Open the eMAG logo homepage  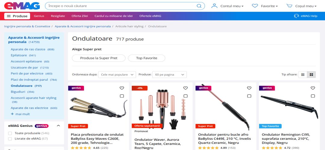[22, 6]
